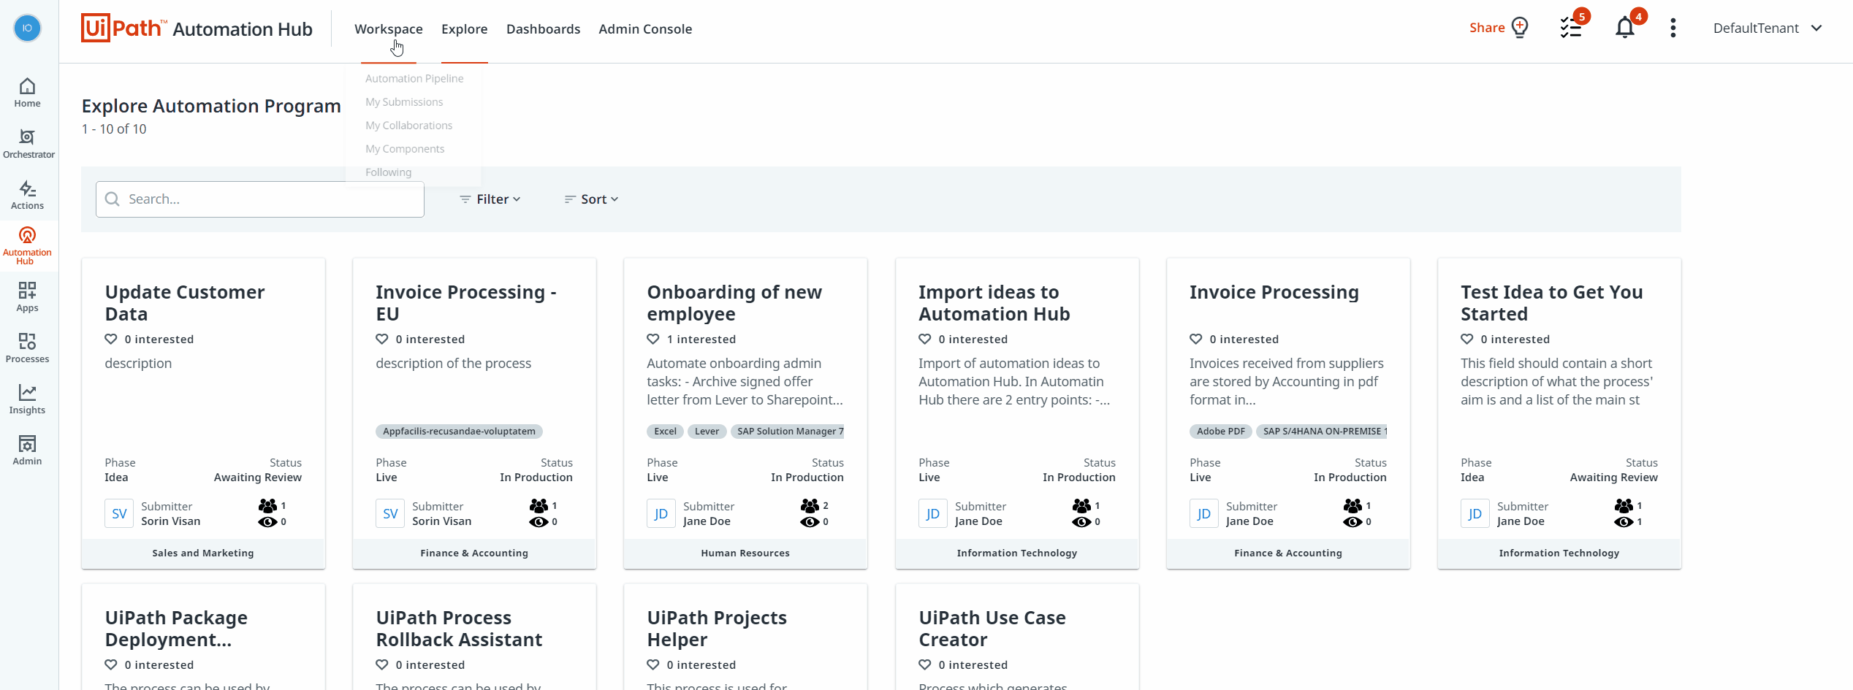
Task: Click the Lever application tag
Action: pyautogui.click(x=707, y=432)
